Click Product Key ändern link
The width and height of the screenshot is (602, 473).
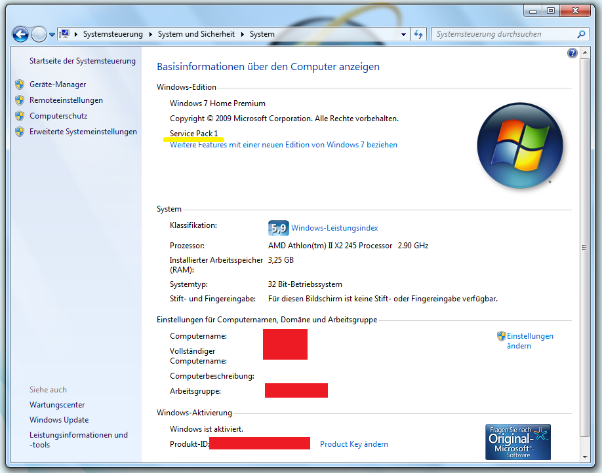pos(354,444)
